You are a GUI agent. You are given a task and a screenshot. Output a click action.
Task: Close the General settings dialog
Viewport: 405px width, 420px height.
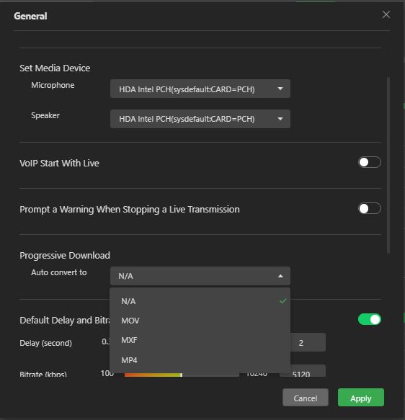tap(386, 14)
